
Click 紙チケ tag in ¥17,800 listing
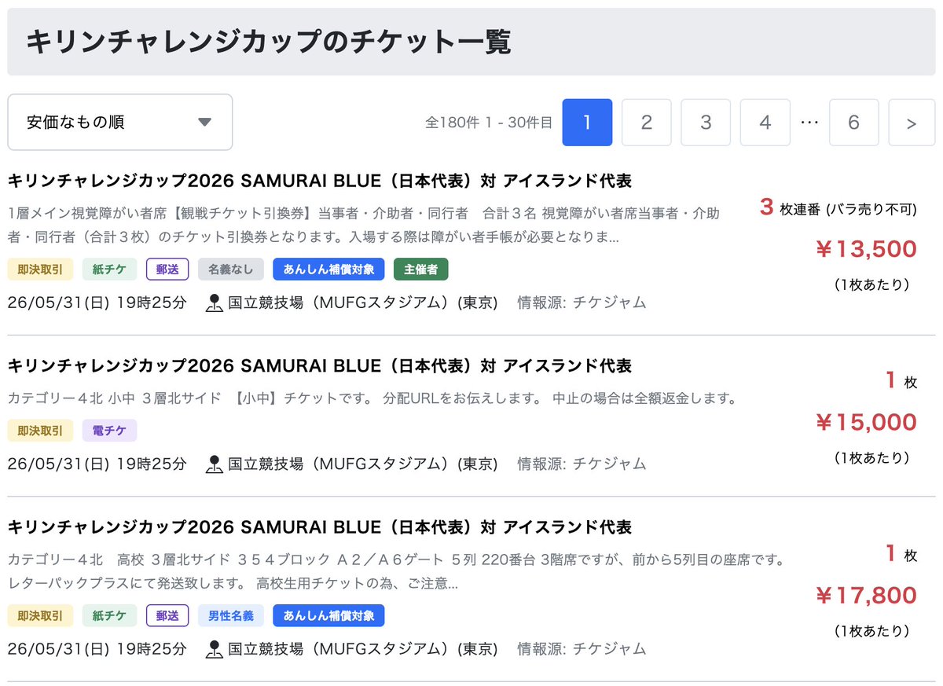[x=110, y=616]
